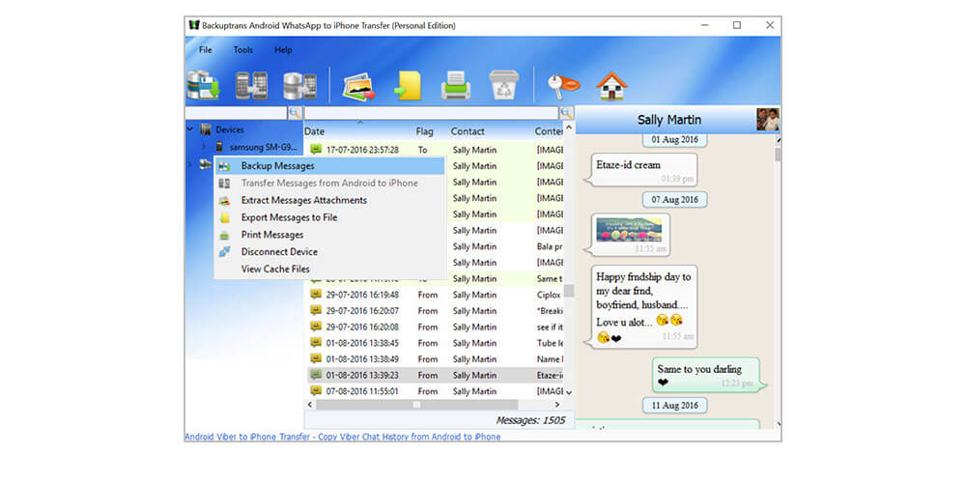This screenshot has width=966, height=483.
Task: Click the database to phone restore toolbar icon
Action: (299, 86)
